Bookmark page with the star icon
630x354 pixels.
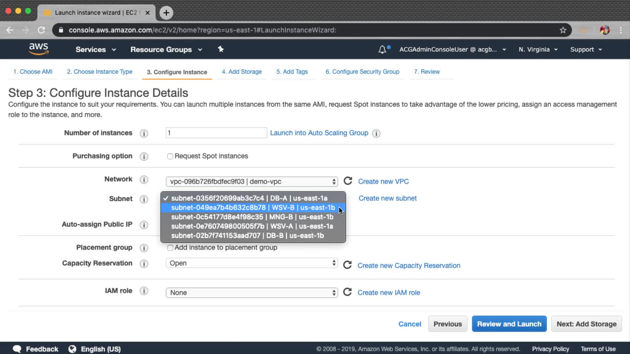click(x=563, y=30)
